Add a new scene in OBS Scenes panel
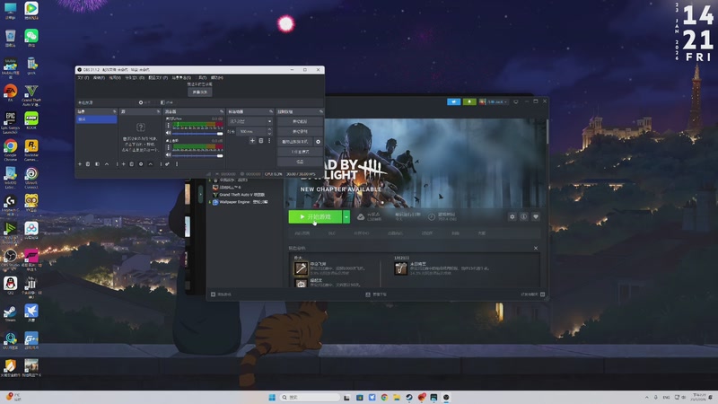 [x=80, y=164]
